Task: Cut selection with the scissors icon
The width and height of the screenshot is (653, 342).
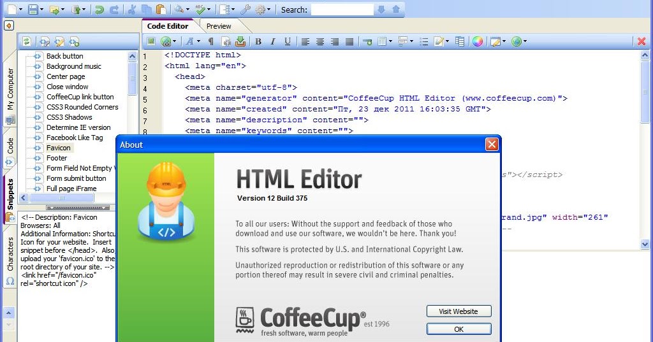Action: 131,9
